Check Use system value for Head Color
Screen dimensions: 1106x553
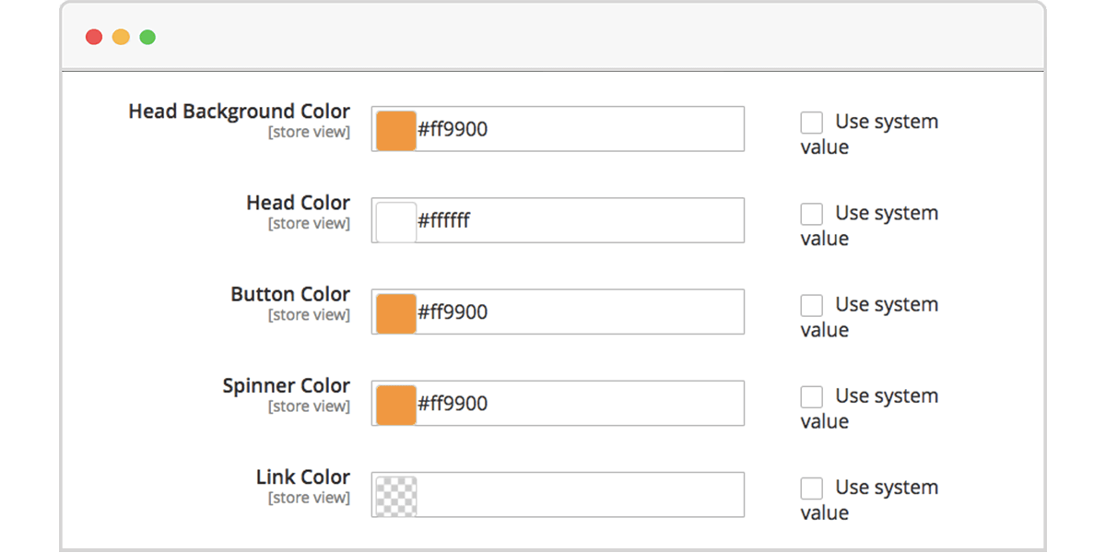[x=812, y=214]
